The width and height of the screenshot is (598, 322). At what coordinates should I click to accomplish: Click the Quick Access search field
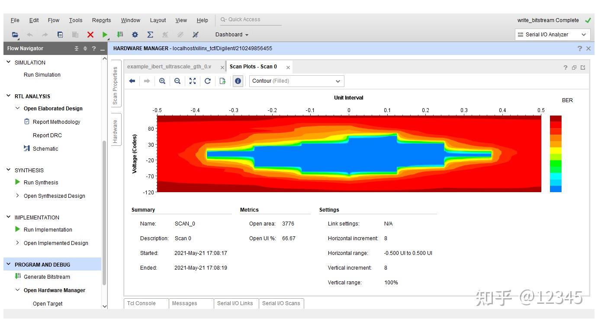click(x=251, y=19)
